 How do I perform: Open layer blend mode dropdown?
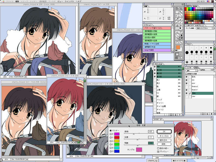192,70
